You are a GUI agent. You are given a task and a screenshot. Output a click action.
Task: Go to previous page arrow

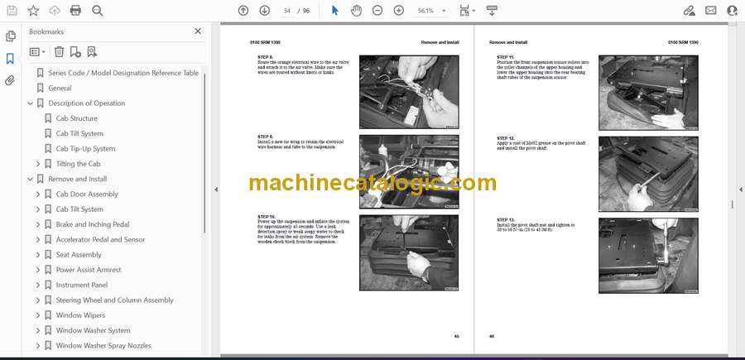[243, 11]
